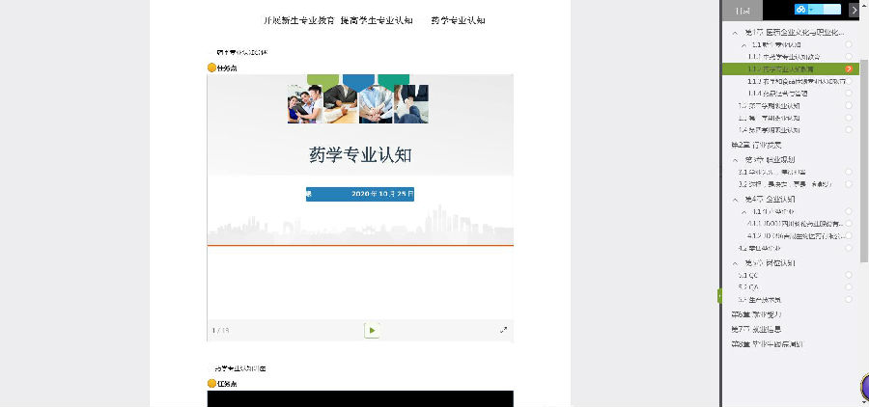Open section 3.2 in the outline

click(x=785, y=184)
